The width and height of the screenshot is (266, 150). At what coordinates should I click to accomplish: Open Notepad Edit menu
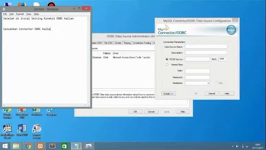(11, 14)
